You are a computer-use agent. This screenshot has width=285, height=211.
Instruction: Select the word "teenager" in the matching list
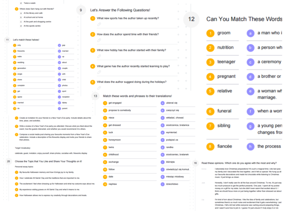tap(226, 62)
